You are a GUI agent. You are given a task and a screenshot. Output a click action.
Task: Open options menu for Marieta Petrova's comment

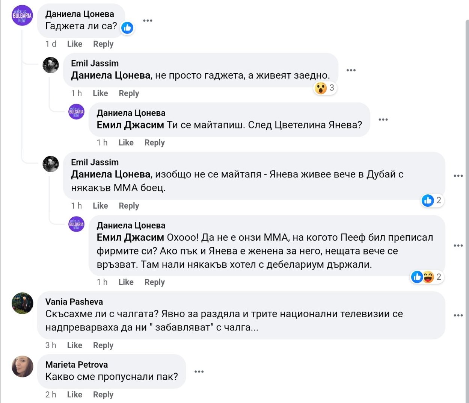(x=199, y=371)
